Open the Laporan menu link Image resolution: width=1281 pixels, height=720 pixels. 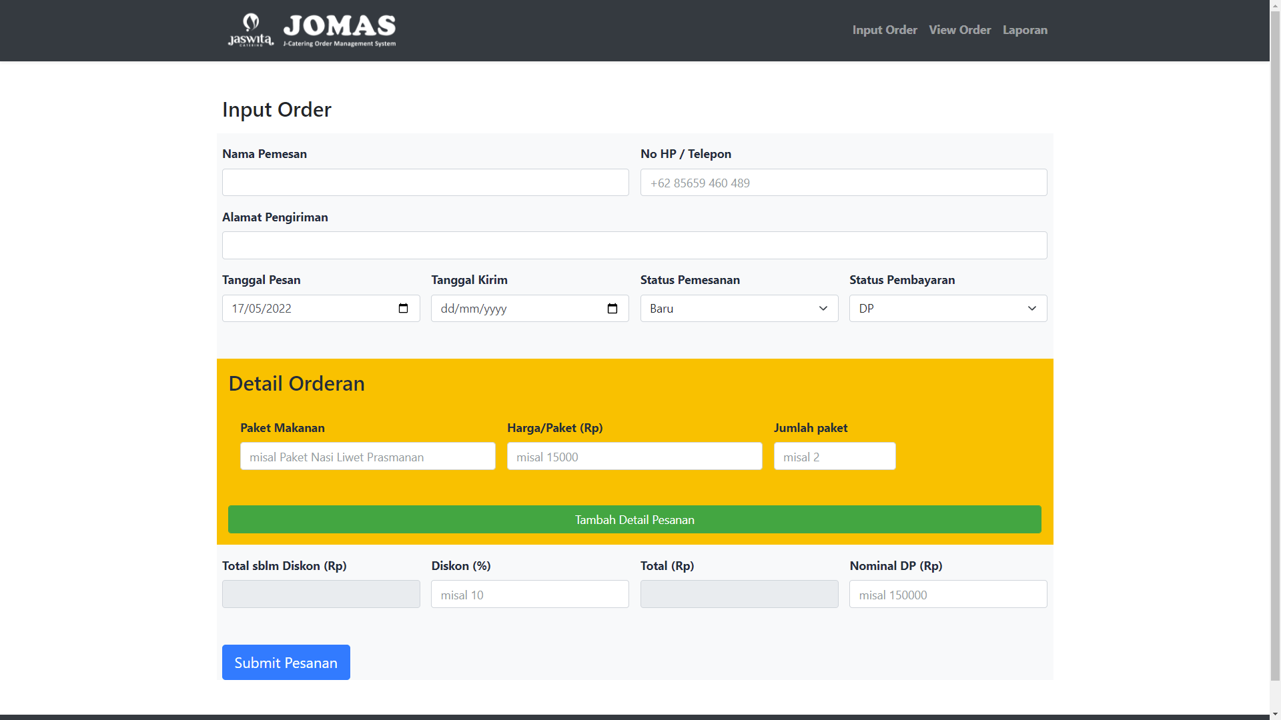pos(1025,30)
